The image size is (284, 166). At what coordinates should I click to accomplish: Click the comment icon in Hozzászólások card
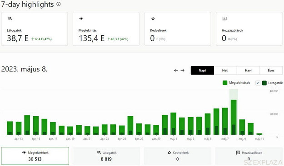224,19
